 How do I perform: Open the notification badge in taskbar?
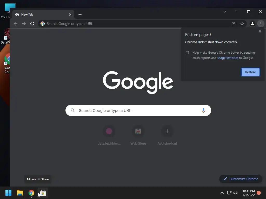(x=259, y=193)
